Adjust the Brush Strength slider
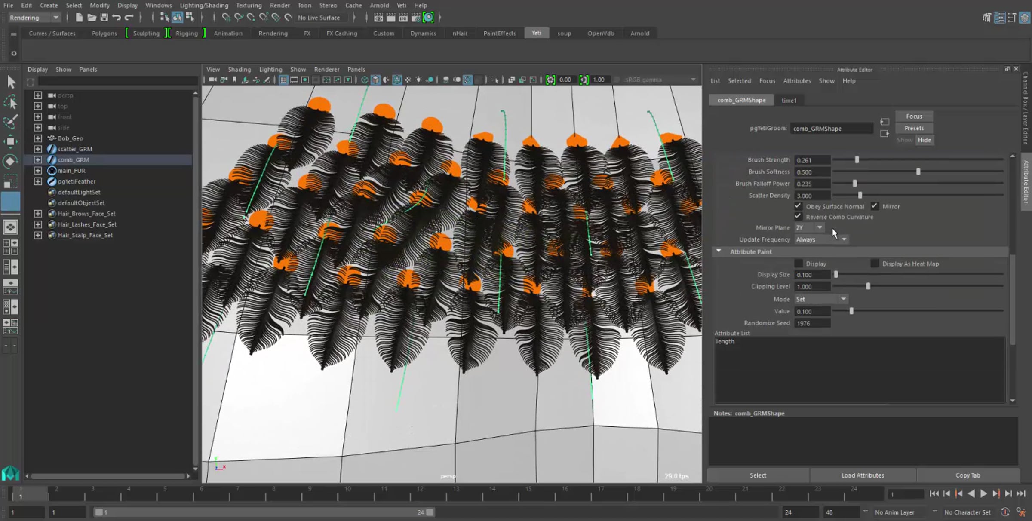1032x521 pixels. click(857, 160)
